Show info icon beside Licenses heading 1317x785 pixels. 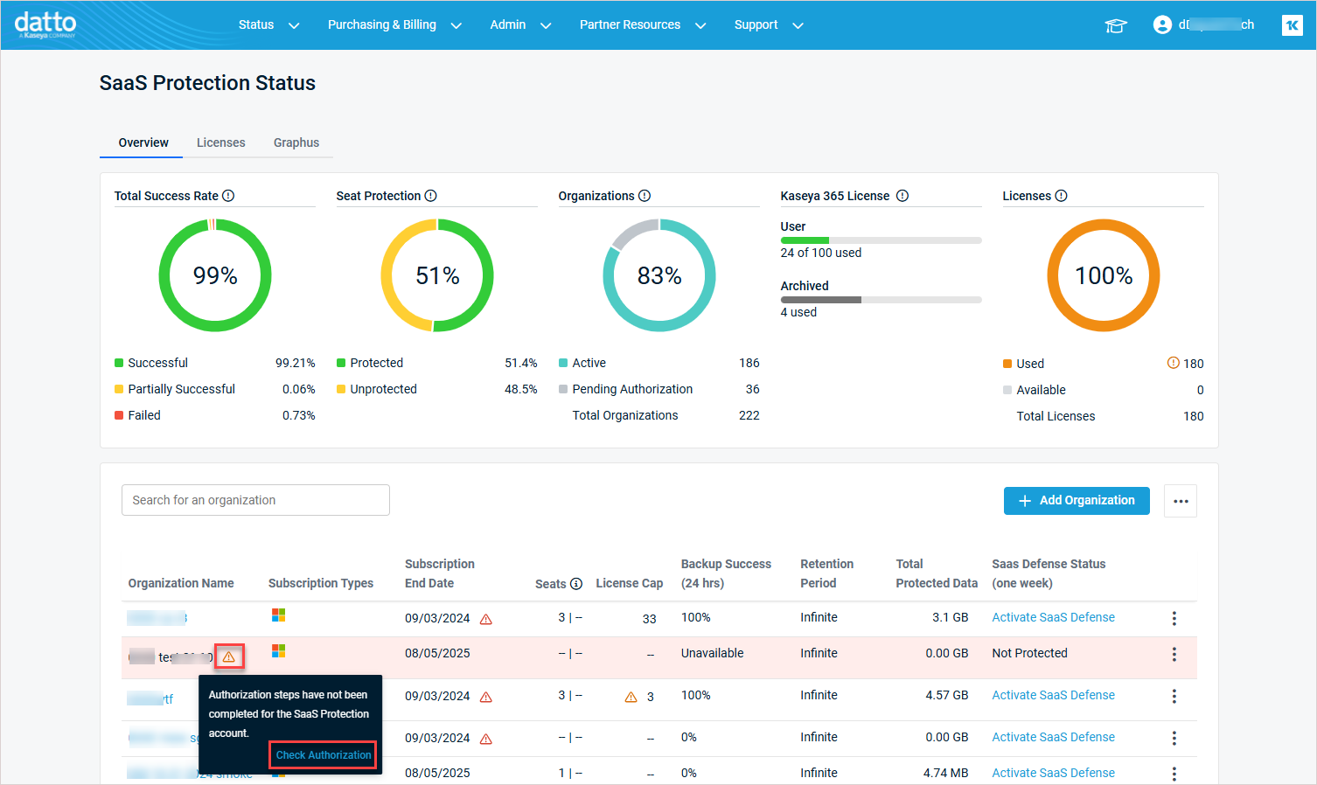(x=1061, y=196)
